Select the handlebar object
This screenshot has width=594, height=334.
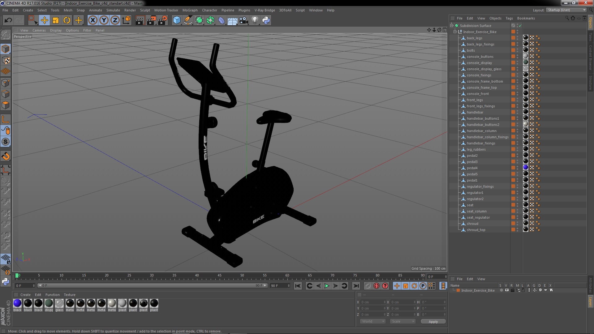point(475,112)
